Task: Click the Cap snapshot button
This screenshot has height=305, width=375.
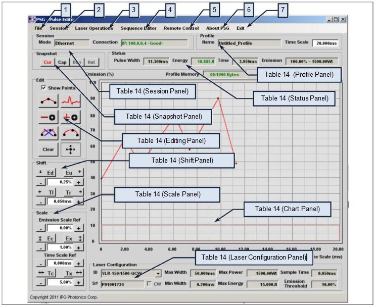Action: tap(62, 62)
